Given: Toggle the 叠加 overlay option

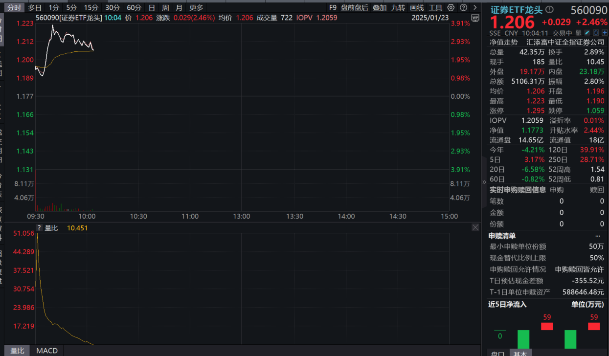Looking at the screenshot, I should [379, 8].
